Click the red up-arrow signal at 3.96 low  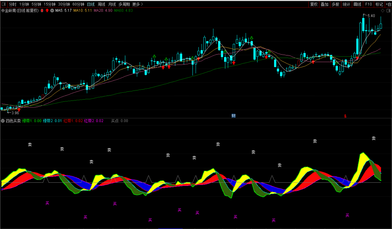pyautogui.click(x=19, y=109)
